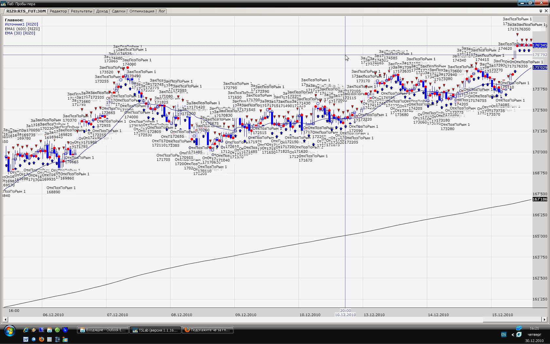550x344 pixels.
Task: Click the green round quick launch icon
Action: [57, 330]
